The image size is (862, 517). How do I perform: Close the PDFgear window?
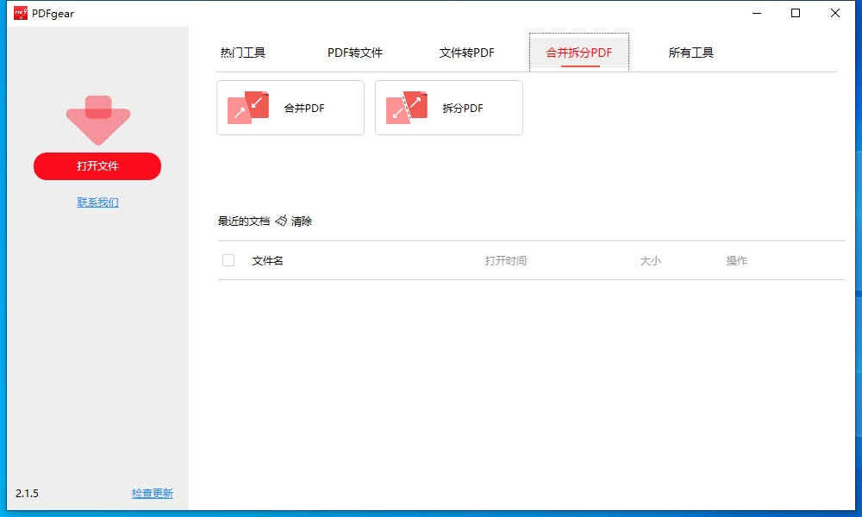(x=835, y=13)
